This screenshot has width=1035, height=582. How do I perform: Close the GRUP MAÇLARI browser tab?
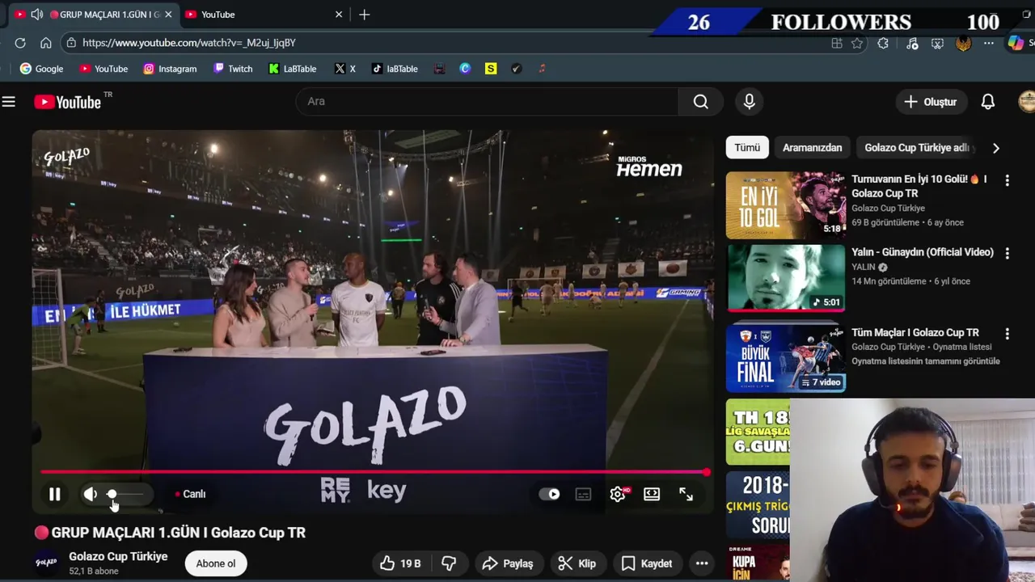[x=168, y=15]
